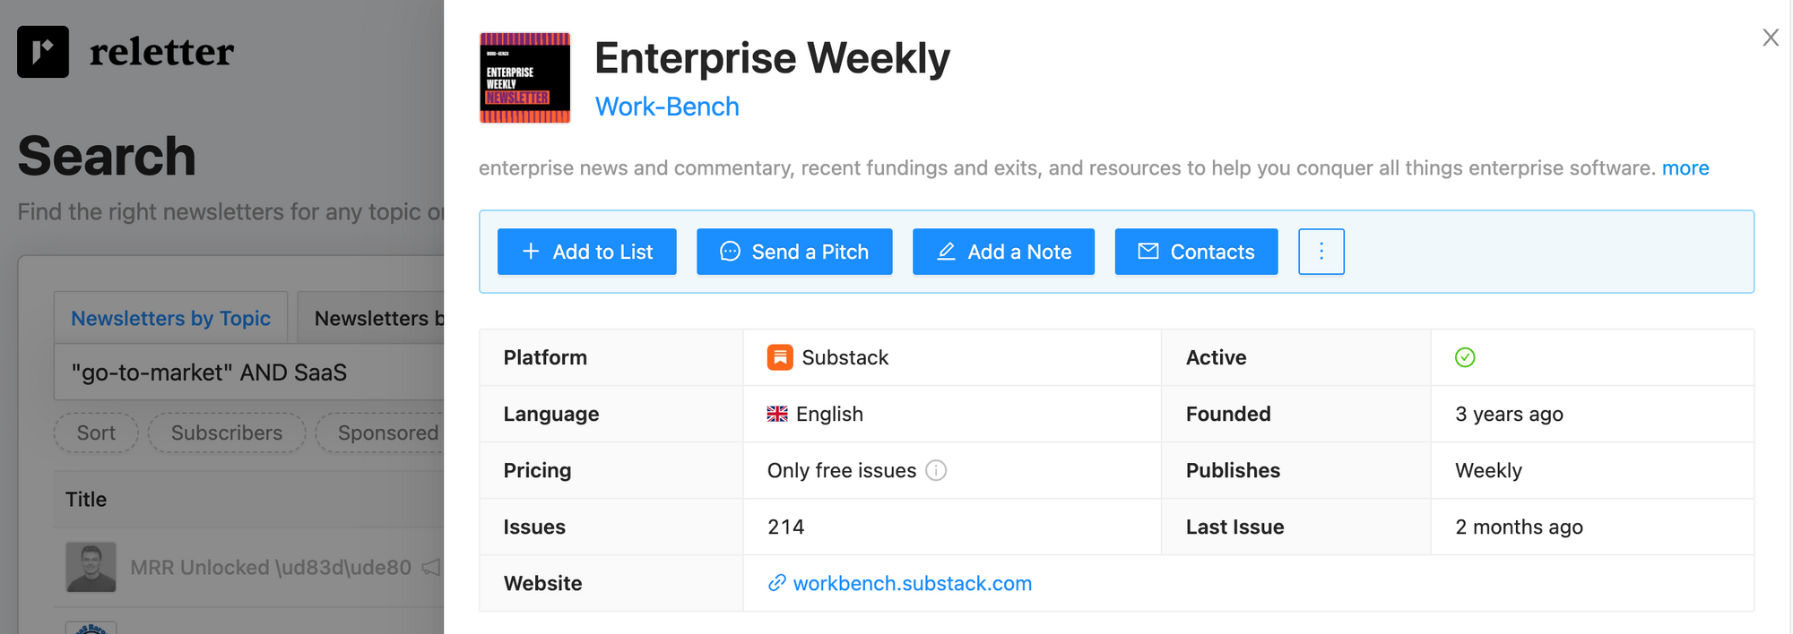
Task: Click the Add a Note button
Action: tap(1003, 252)
